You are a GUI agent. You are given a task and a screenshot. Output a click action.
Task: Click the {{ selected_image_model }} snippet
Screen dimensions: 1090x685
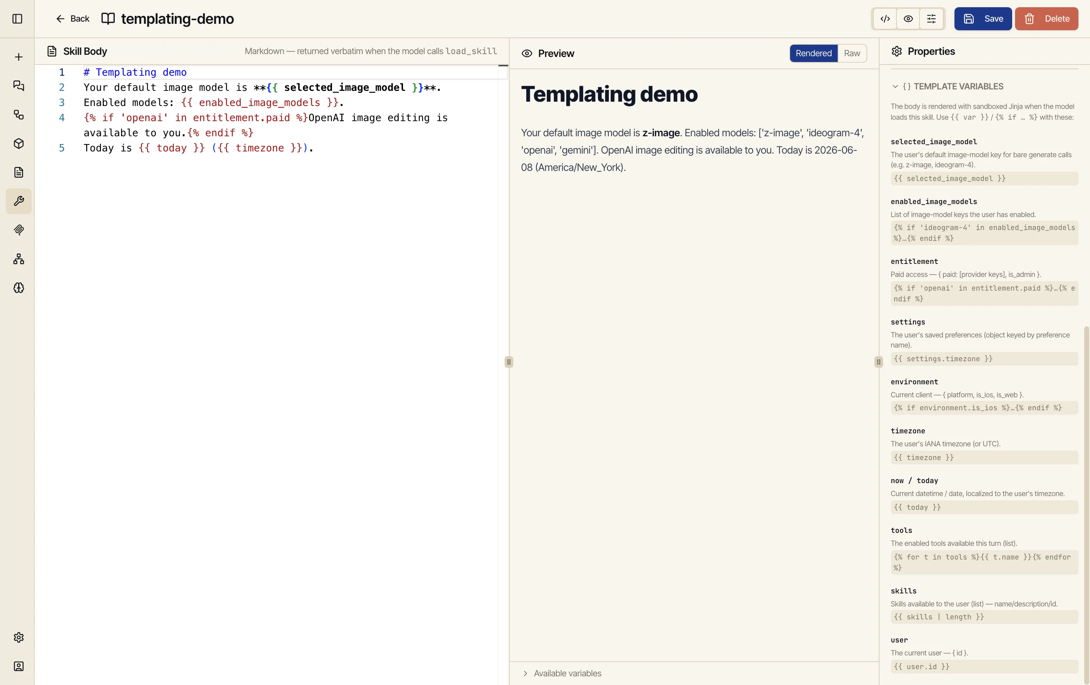(984, 178)
